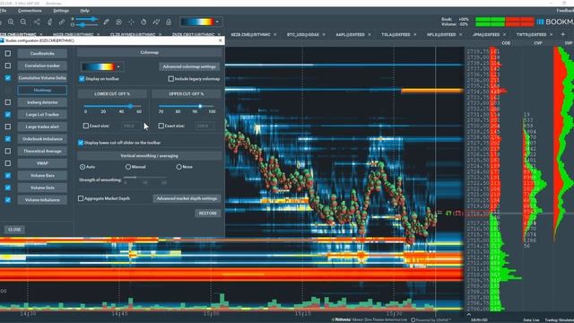Select None vertical smoothing radio
Screen dimensions: 574x323
(x=178, y=167)
